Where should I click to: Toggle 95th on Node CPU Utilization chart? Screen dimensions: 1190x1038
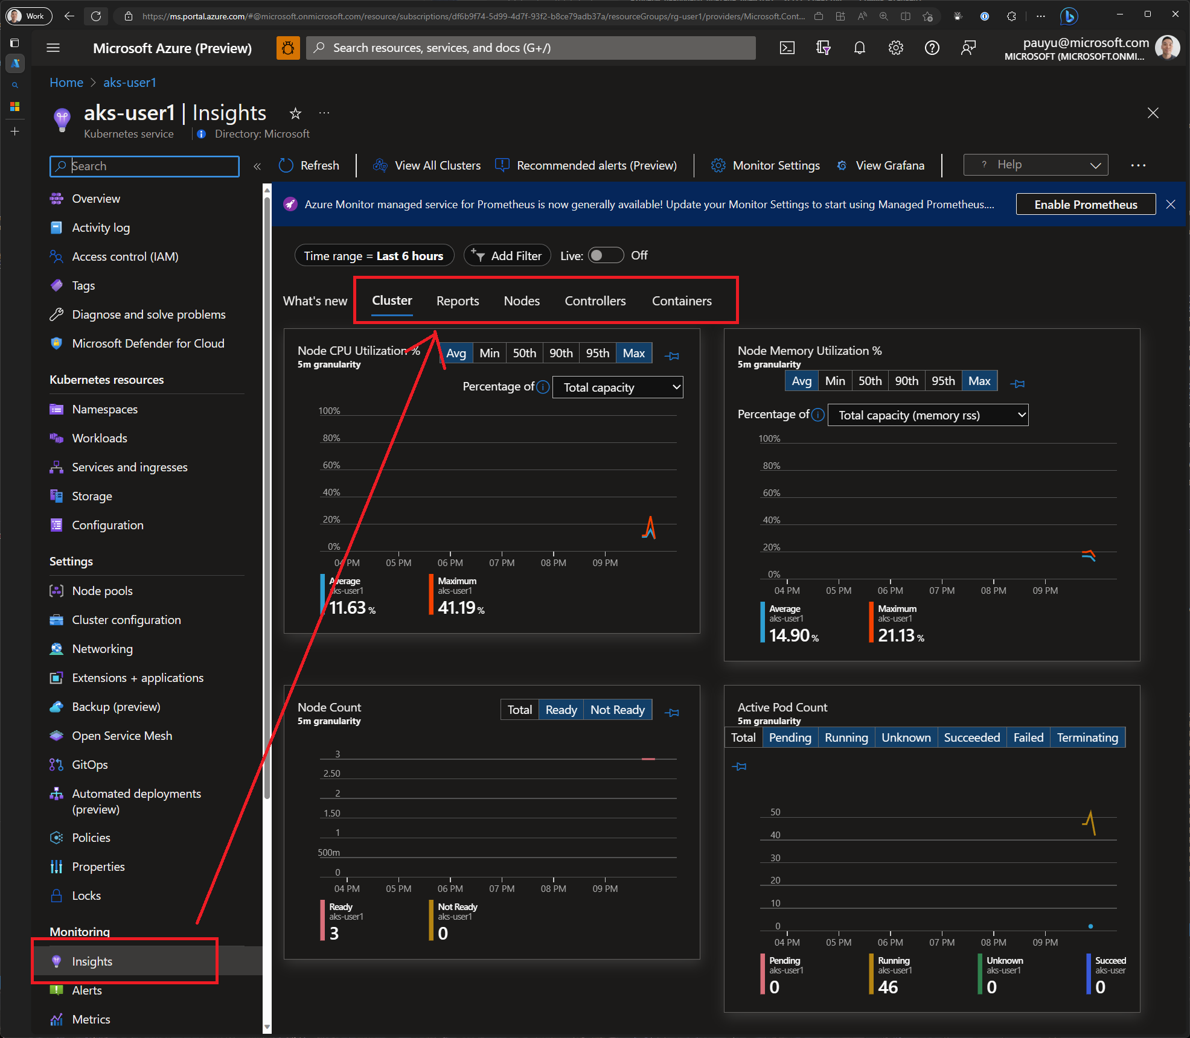coord(598,353)
